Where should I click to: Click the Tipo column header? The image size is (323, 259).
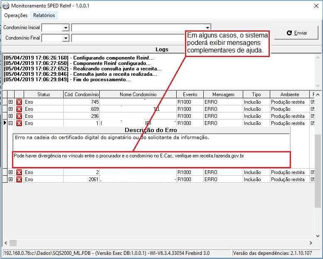[x=256, y=95]
